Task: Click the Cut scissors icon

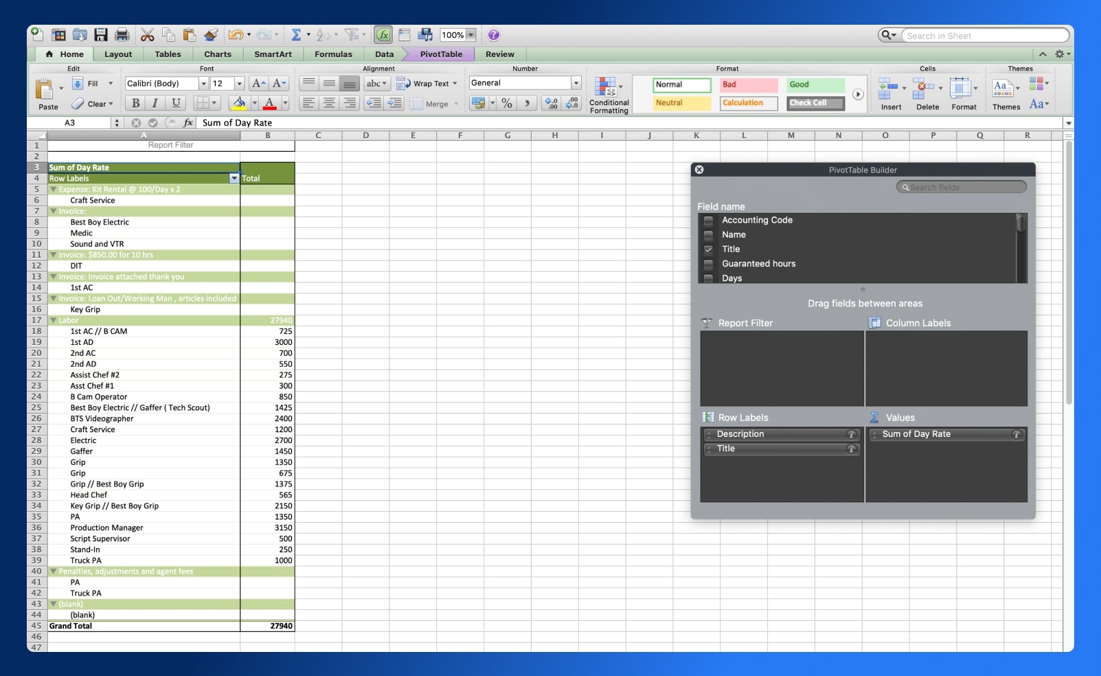Action: [x=148, y=35]
